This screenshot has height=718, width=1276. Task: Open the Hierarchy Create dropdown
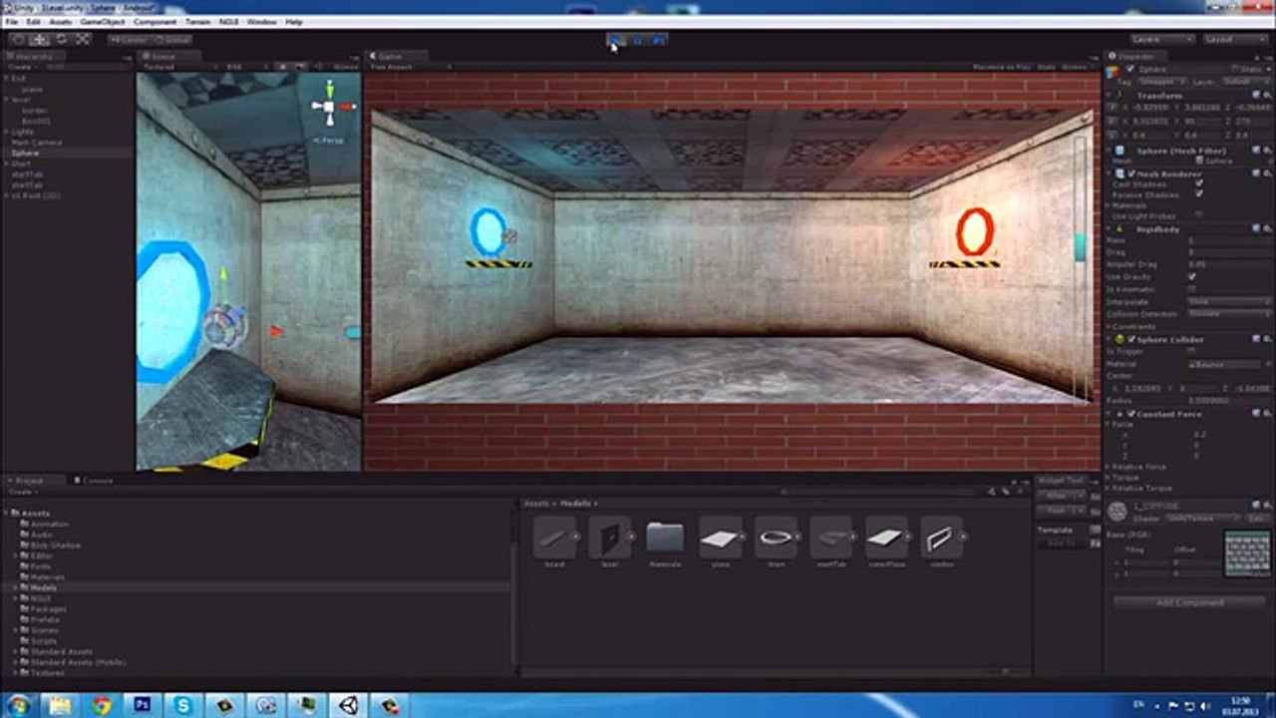click(21, 68)
